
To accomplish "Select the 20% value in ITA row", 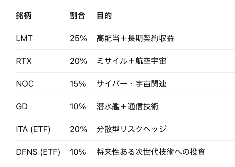I will tap(78, 129).
